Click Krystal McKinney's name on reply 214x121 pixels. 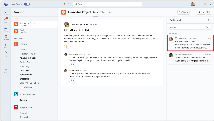click(x=76, y=54)
